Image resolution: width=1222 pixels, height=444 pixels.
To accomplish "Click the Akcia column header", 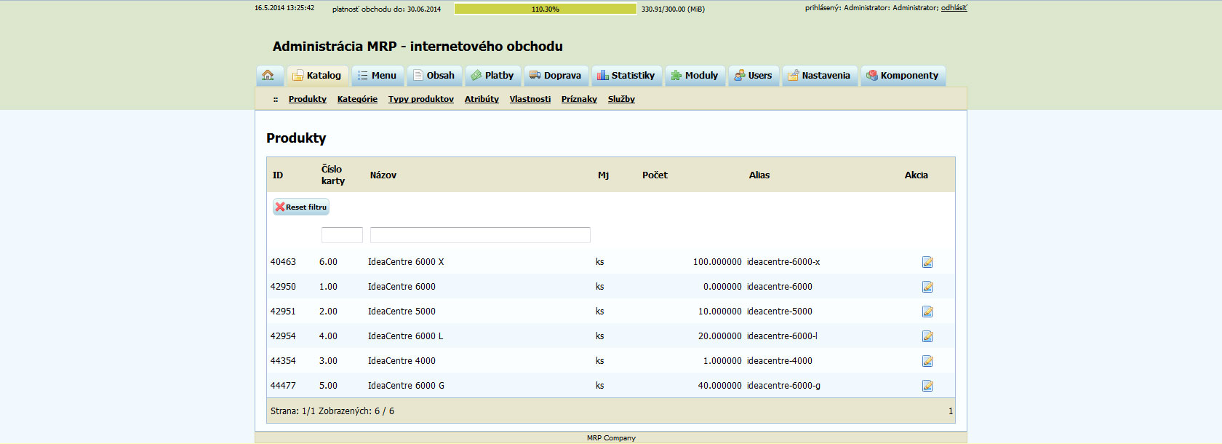I will tap(916, 175).
